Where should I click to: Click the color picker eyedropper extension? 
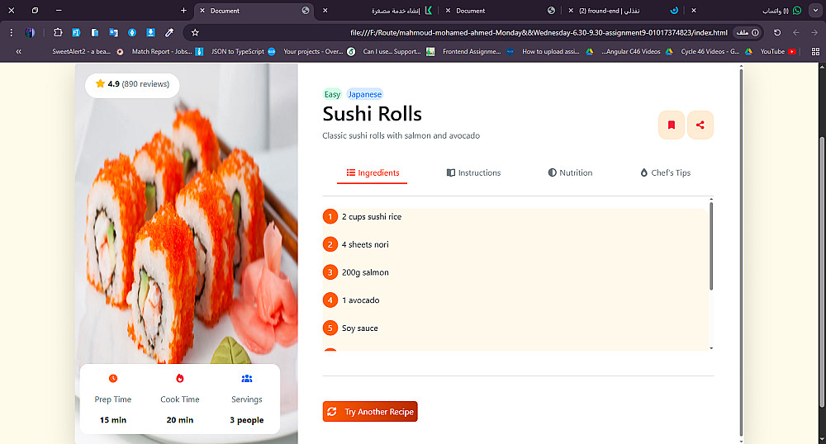click(x=169, y=33)
